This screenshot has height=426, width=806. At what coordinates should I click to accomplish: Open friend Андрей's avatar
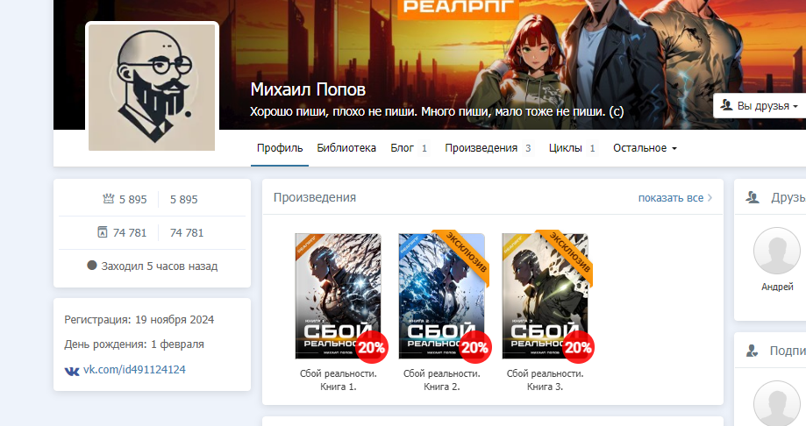(777, 251)
